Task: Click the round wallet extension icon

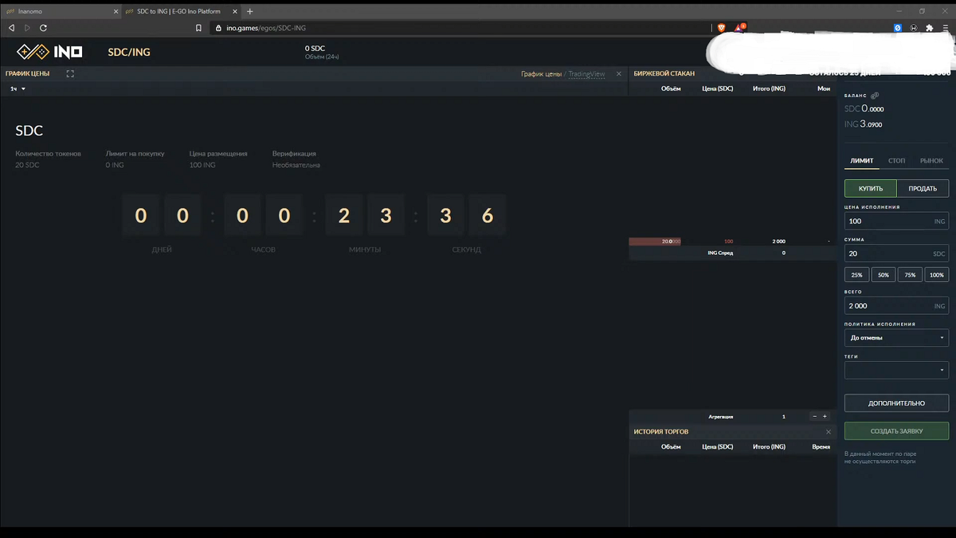Action: (x=914, y=28)
